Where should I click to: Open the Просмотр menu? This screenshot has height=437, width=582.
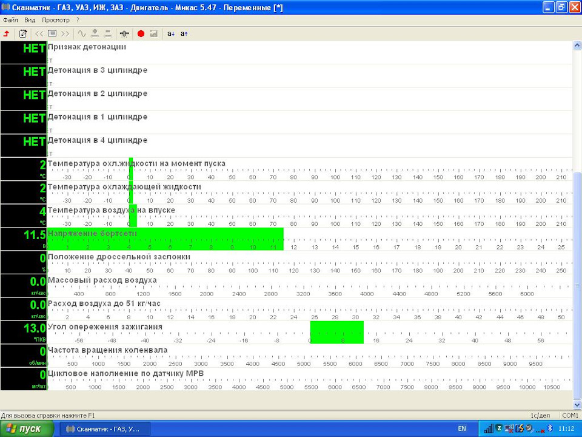56,20
